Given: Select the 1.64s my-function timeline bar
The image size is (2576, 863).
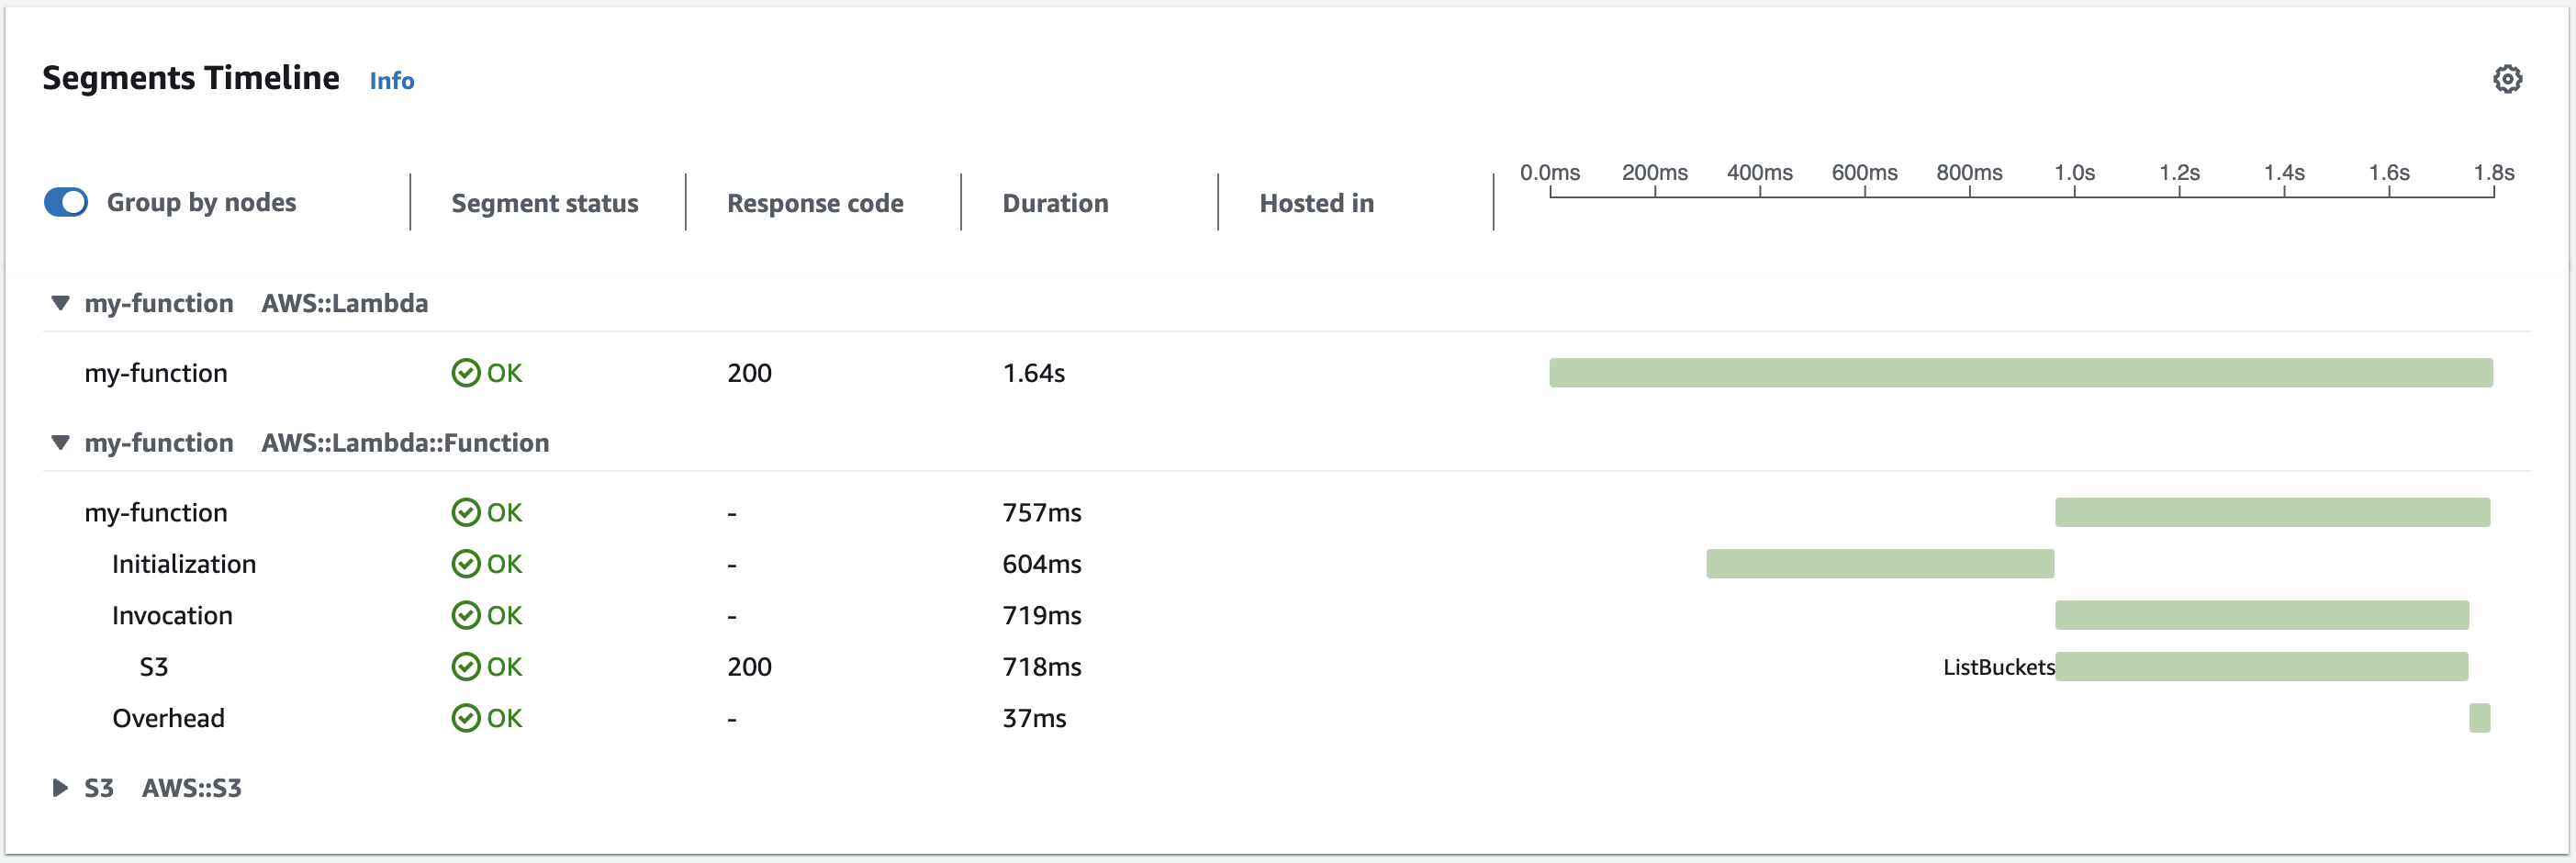Looking at the screenshot, I should 2020,373.
